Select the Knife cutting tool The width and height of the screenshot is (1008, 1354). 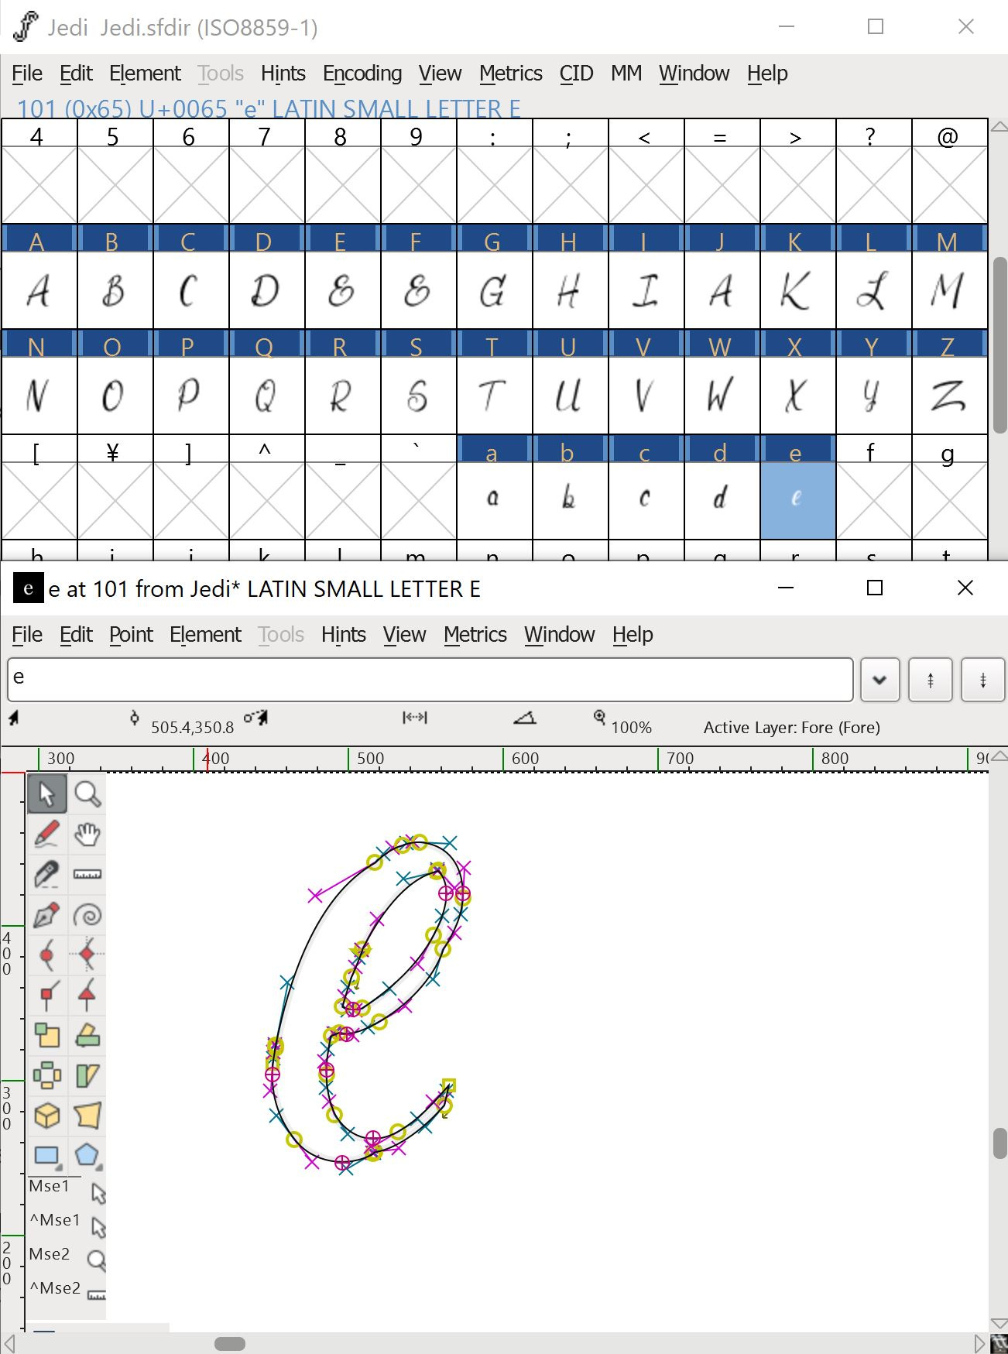46,875
